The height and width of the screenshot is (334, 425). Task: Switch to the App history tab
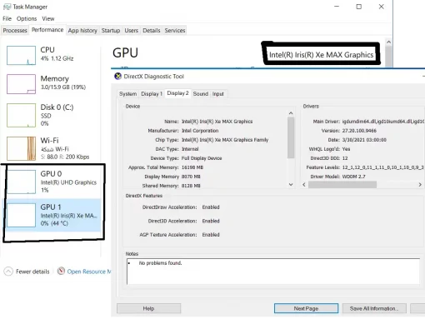[x=82, y=30]
